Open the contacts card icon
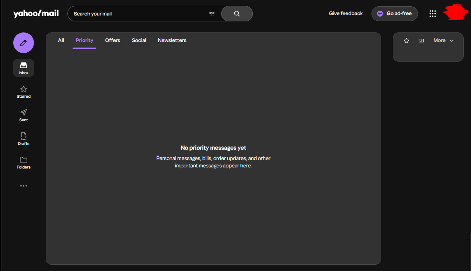471x271 pixels. click(421, 41)
